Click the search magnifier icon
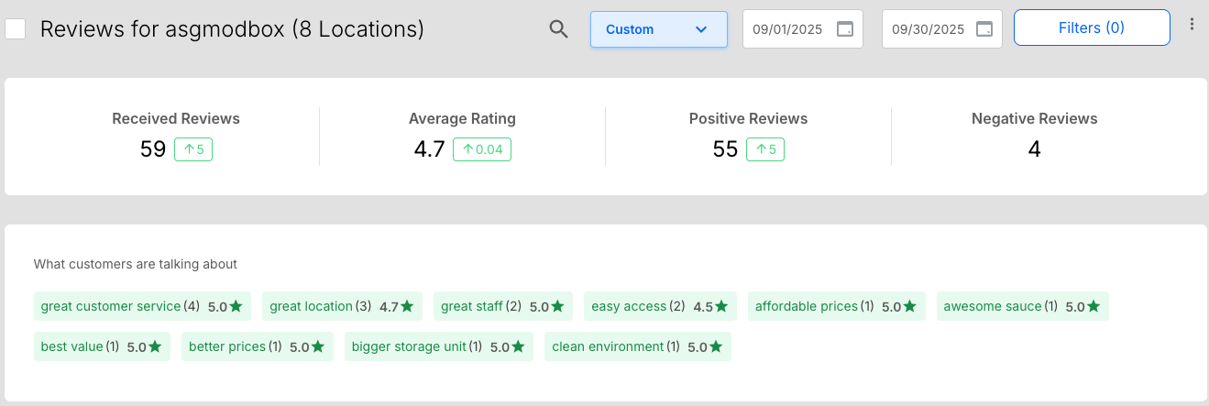Screen dimensions: 1209x406 pos(558,29)
